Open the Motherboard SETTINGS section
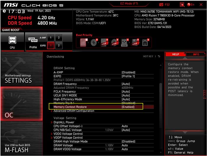 coord(22,69)
